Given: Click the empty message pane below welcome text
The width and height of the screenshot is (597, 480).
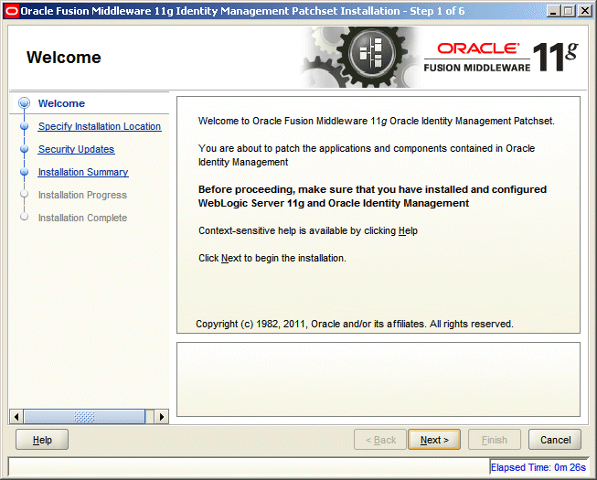Looking at the screenshot, I should click(x=378, y=379).
